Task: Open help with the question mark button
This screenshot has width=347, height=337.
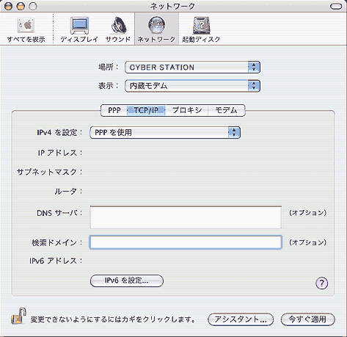Action: (x=321, y=283)
